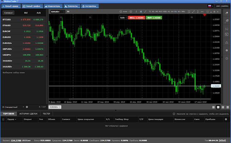This screenshot has width=231, height=143.
Task: Select the H1 timeframe
Action: (169, 11)
